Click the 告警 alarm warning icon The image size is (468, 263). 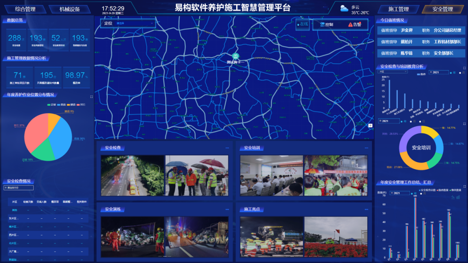point(351,25)
